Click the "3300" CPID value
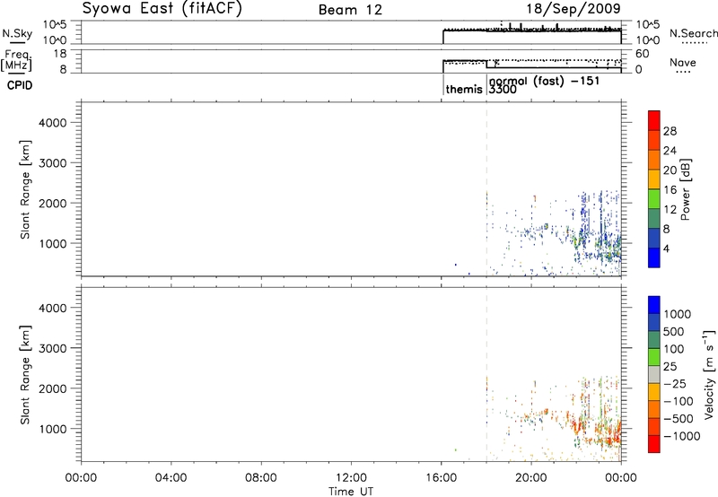The height and width of the screenshot is (497, 718). [x=503, y=90]
